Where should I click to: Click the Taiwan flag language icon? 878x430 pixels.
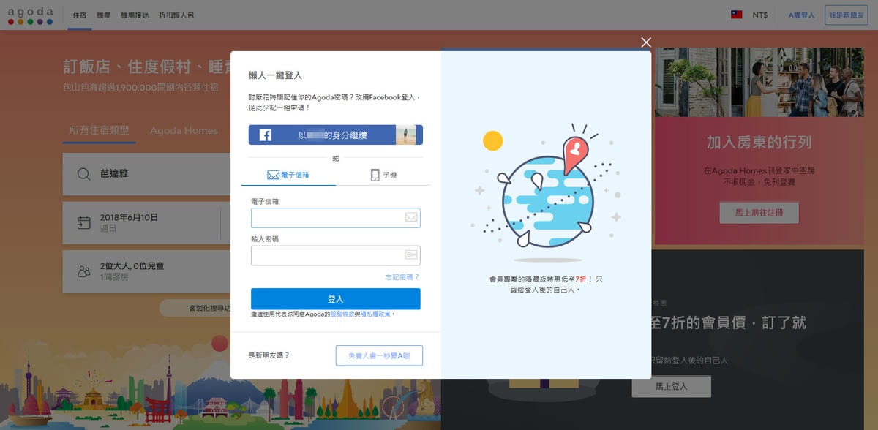tap(737, 15)
